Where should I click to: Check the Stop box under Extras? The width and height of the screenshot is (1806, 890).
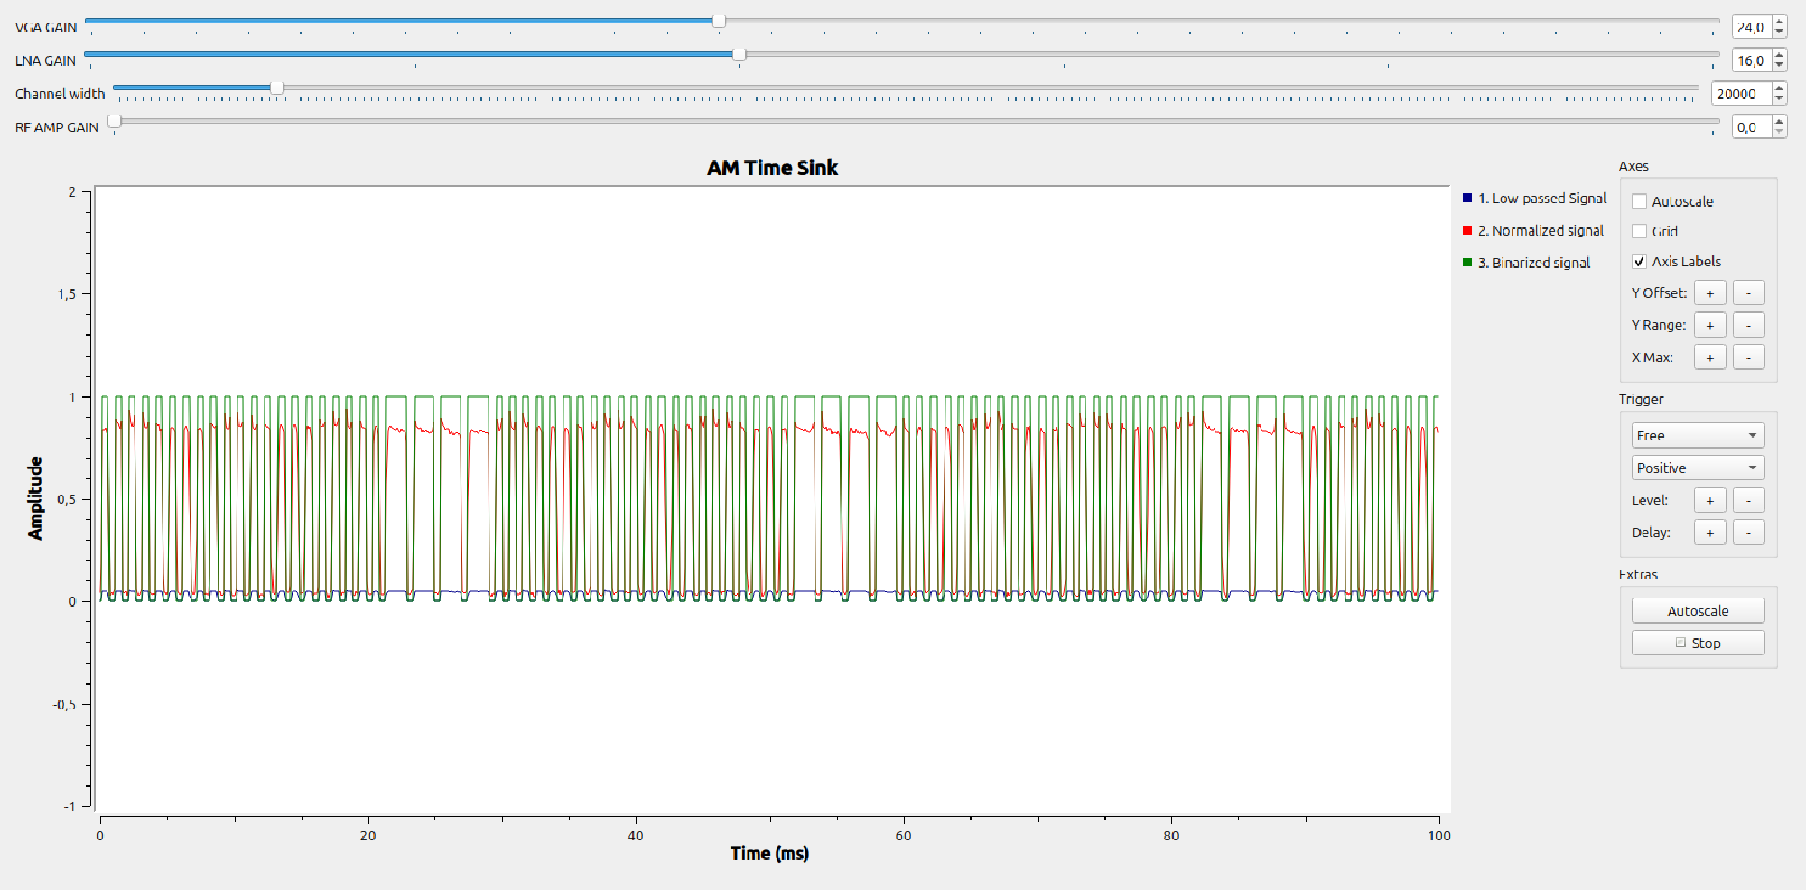click(1680, 642)
